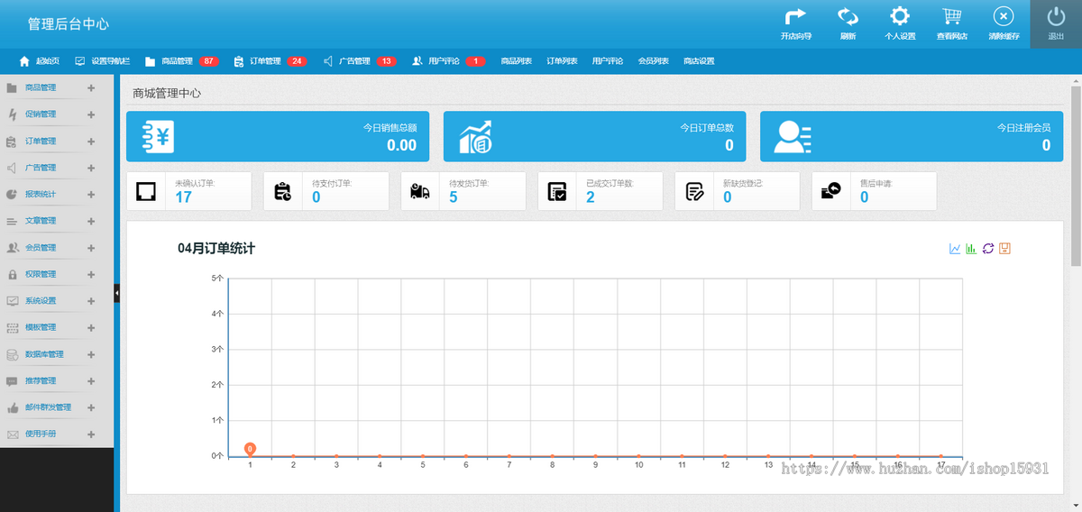
Task: Expand 报表统计 sidebar section plus sign
Action: pyautogui.click(x=91, y=195)
